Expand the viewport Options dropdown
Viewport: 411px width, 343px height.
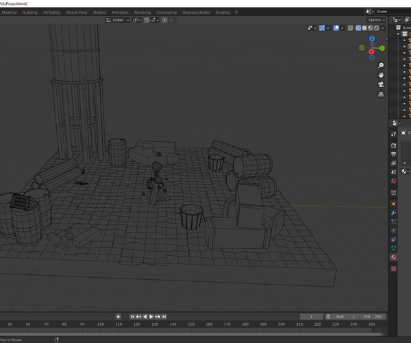pos(376,20)
